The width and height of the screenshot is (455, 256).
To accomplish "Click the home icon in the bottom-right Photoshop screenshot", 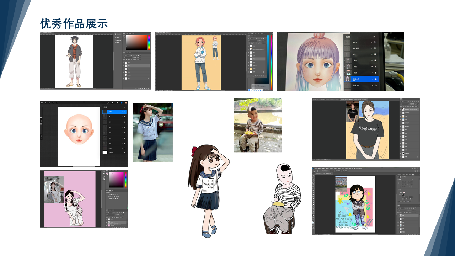I will (x=314, y=171).
